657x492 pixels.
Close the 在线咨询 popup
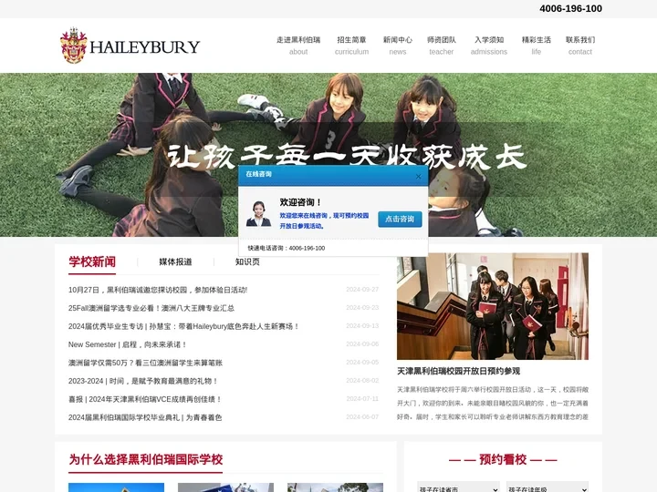(418, 176)
